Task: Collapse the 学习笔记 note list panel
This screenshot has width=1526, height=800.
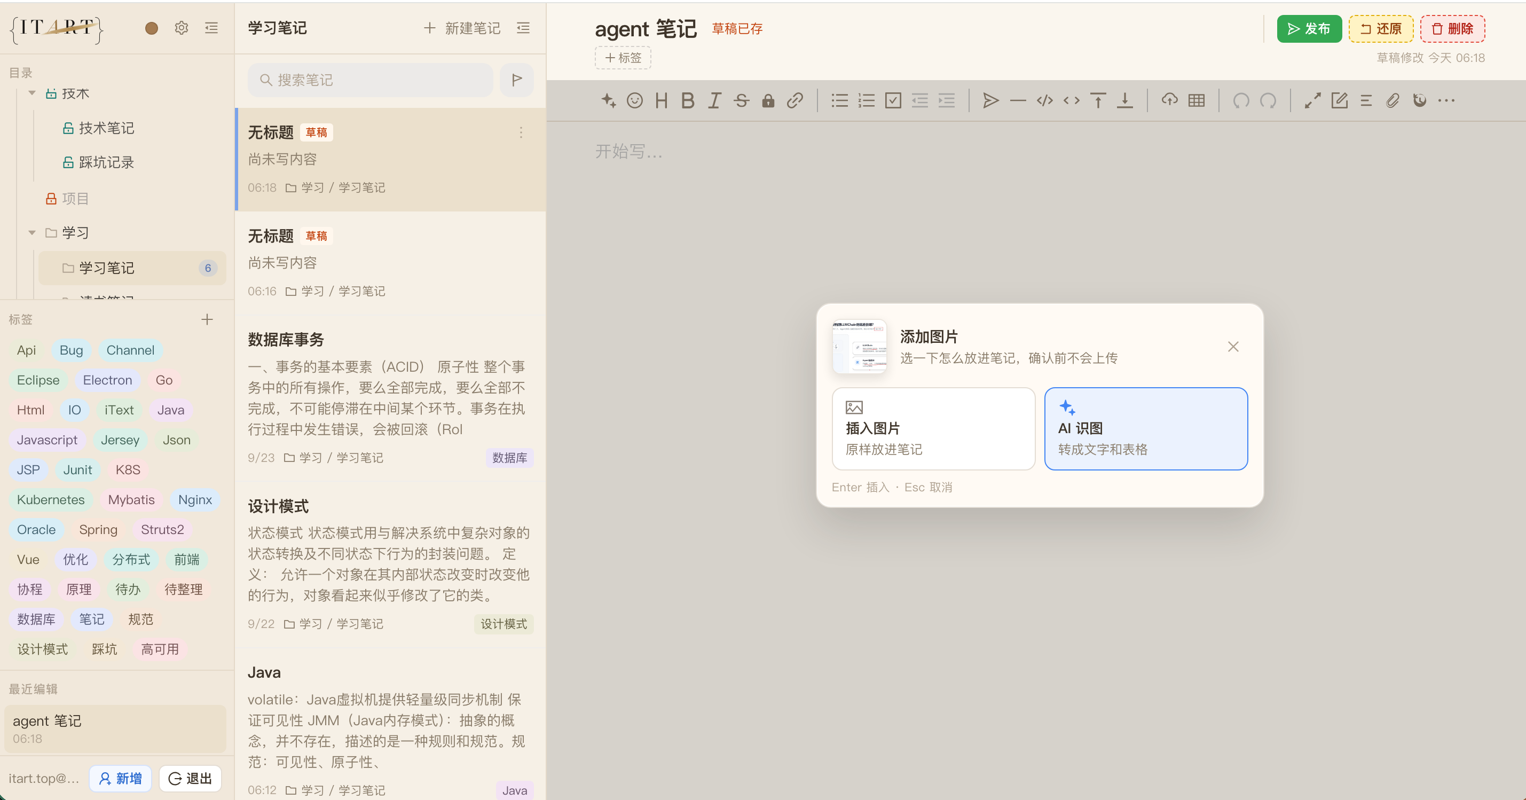Action: point(523,28)
